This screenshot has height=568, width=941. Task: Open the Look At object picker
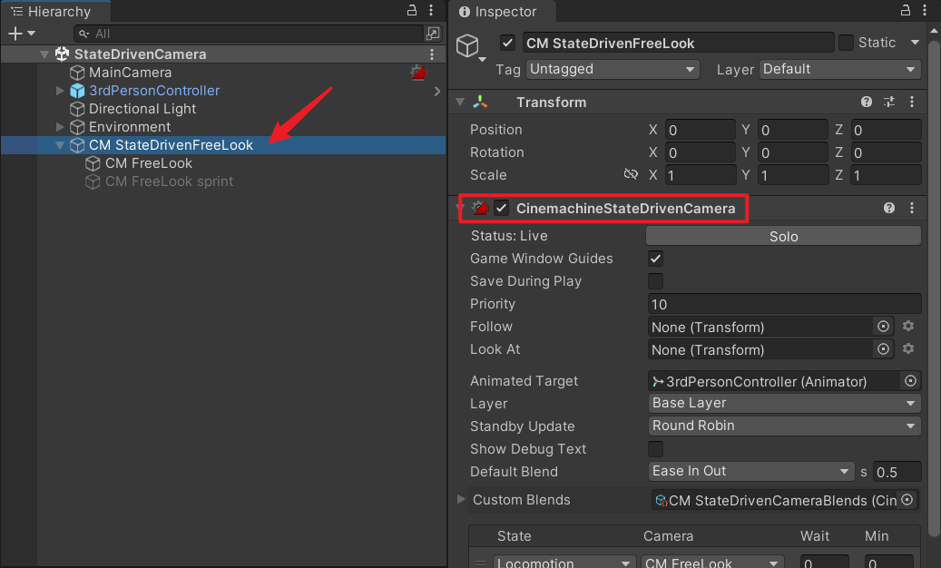[883, 349]
